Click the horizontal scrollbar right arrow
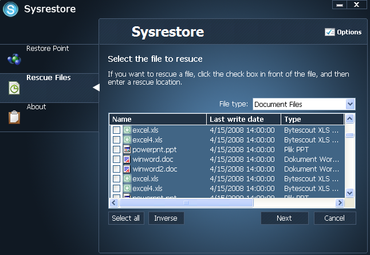 point(340,203)
